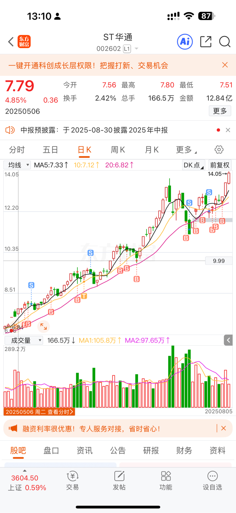
Task: Tap MA2:97.65万 volume average
Action: [147, 340]
